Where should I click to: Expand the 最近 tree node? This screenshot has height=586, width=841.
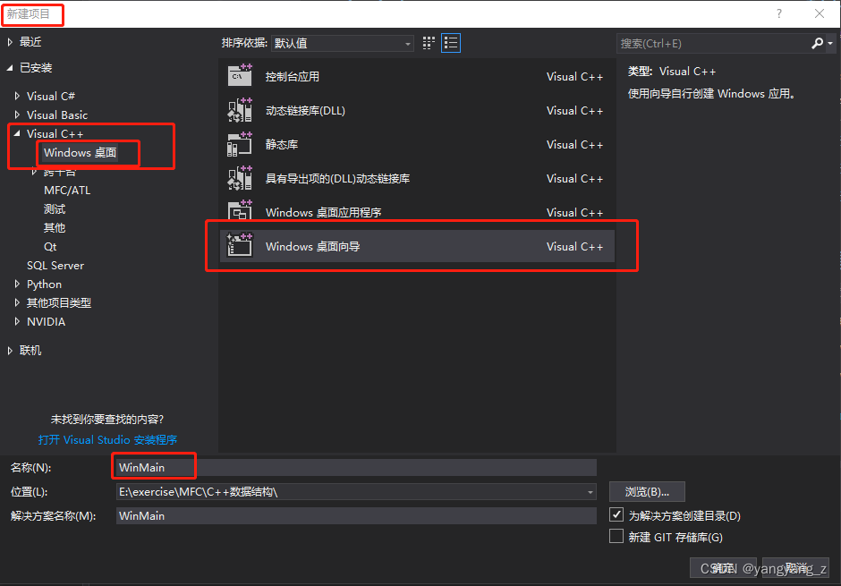pyautogui.click(x=10, y=42)
